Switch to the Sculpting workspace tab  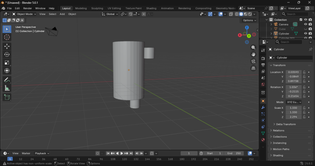(x=97, y=8)
